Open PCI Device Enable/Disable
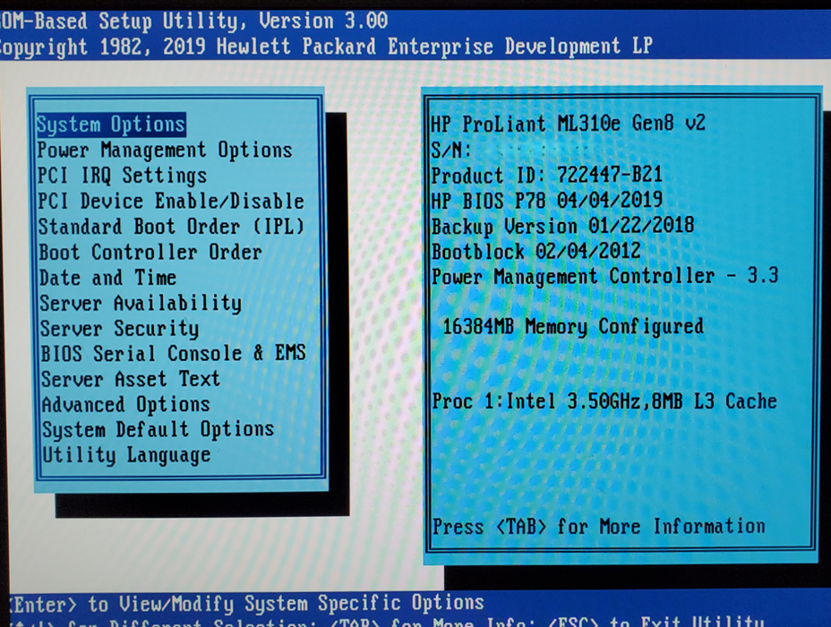 tap(171, 201)
